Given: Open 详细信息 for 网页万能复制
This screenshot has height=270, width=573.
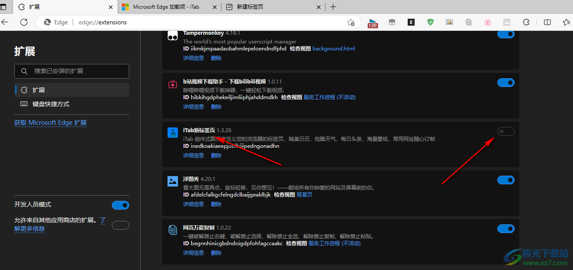Looking at the screenshot, I should pos(194,253).
